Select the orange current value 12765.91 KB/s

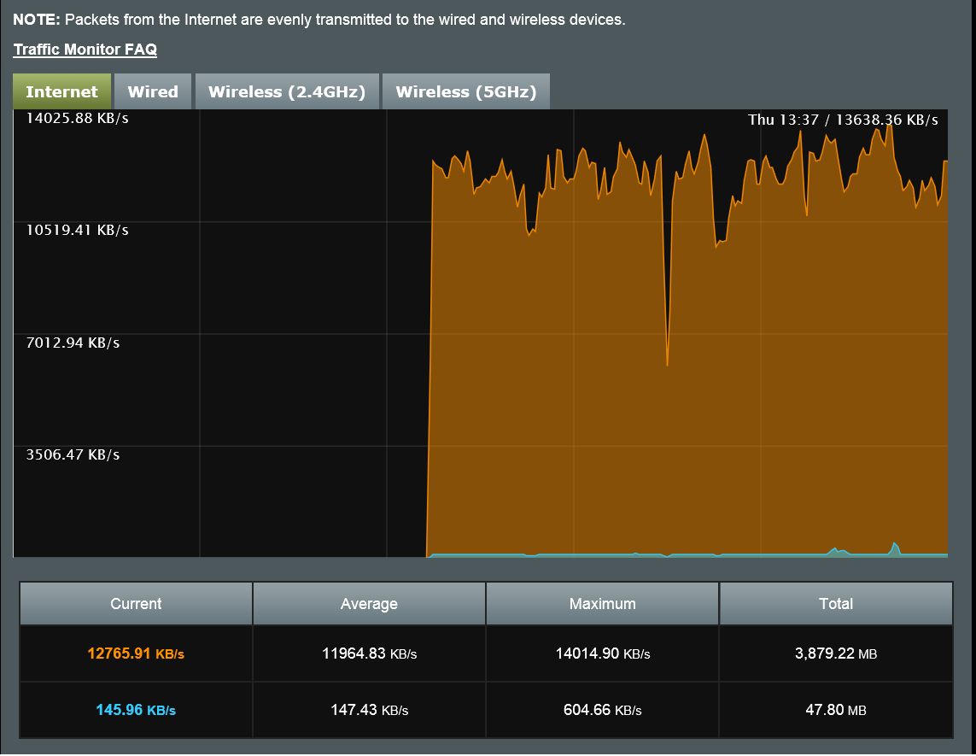tap(136, 653)
